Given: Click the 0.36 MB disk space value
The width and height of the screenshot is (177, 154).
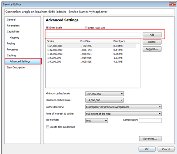Looking at the screenshot, I should coord(118,54).
